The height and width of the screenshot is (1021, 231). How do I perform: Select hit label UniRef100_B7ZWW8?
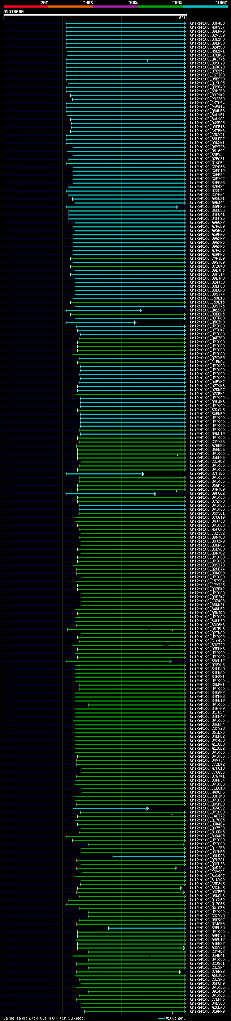coord(207,266)
